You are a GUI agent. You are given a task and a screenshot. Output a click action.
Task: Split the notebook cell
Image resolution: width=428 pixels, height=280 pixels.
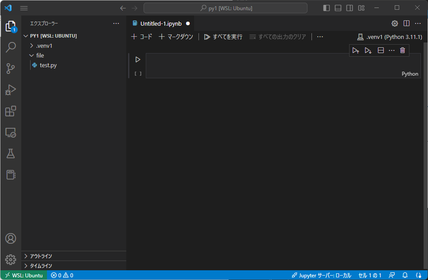[x=381, y=50]
